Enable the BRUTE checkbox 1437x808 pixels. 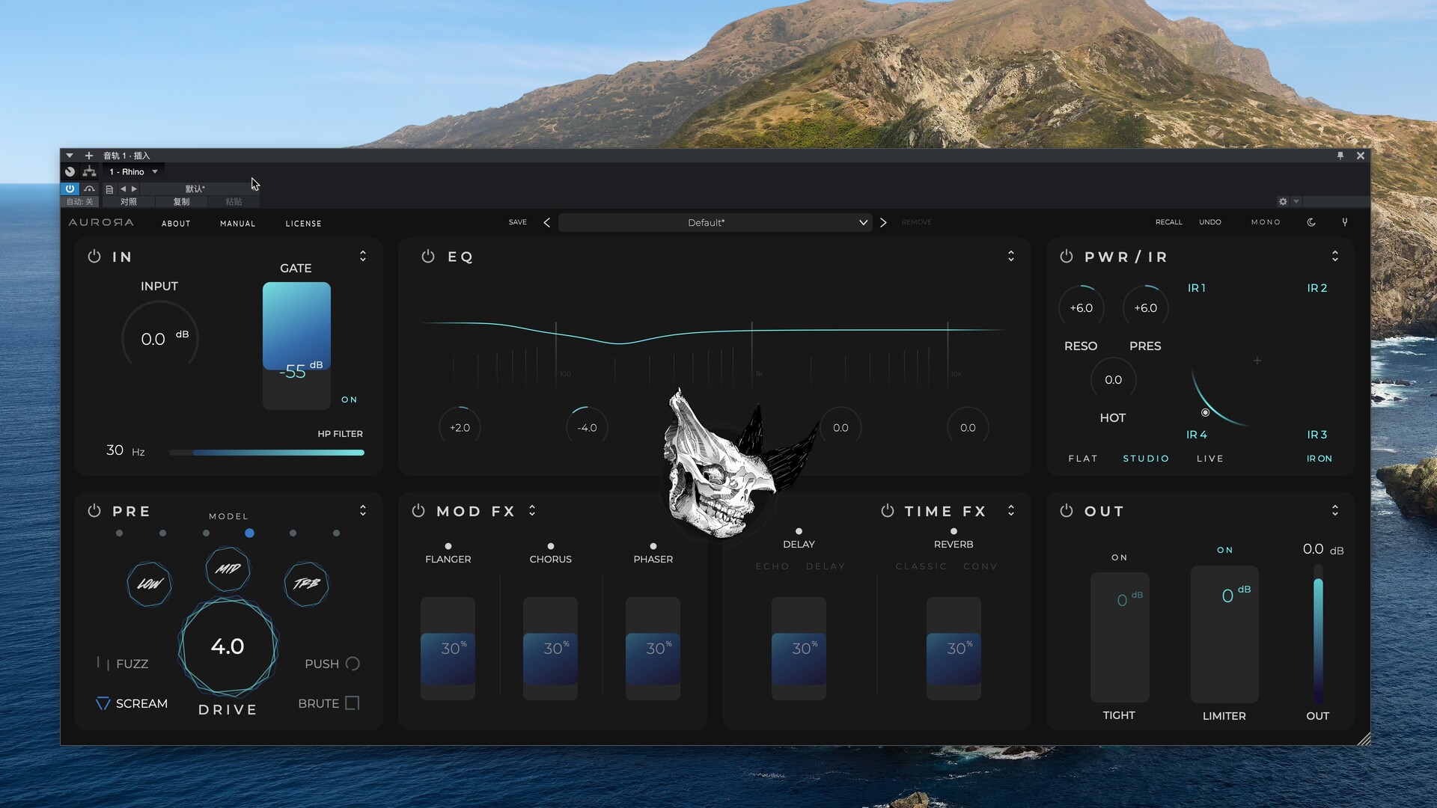tap(353, 703)
